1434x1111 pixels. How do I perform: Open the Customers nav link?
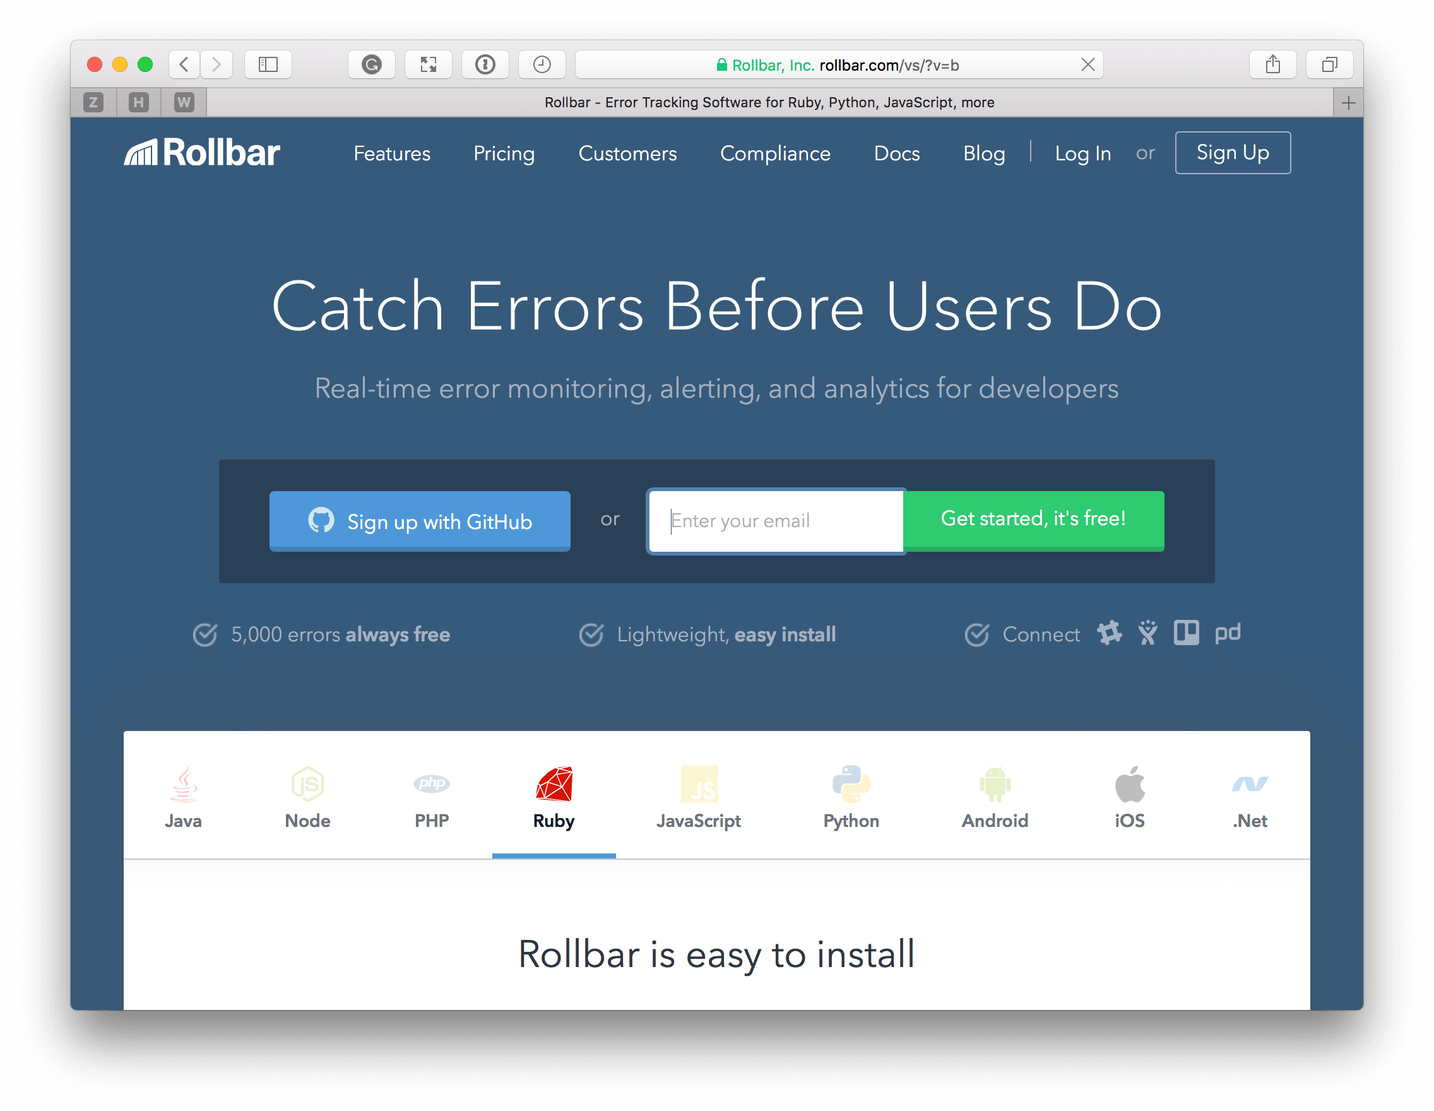coord(628,153)
